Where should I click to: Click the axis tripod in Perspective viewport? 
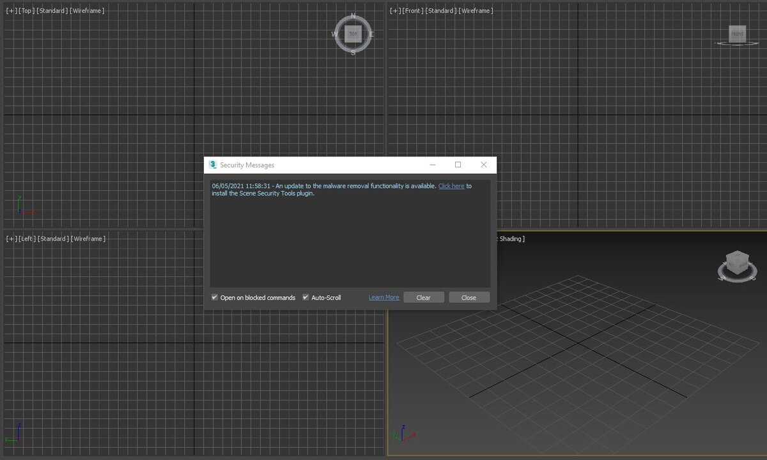click(x=403, y=433)
